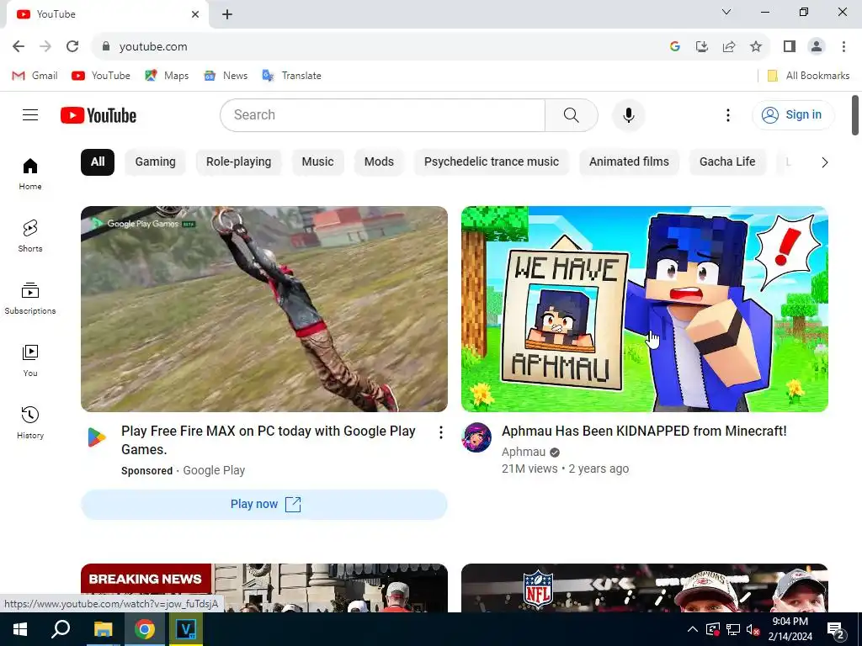Select the All filter chip
The height and width of the screenshot is (646, 862).
[x=98, y=162]
